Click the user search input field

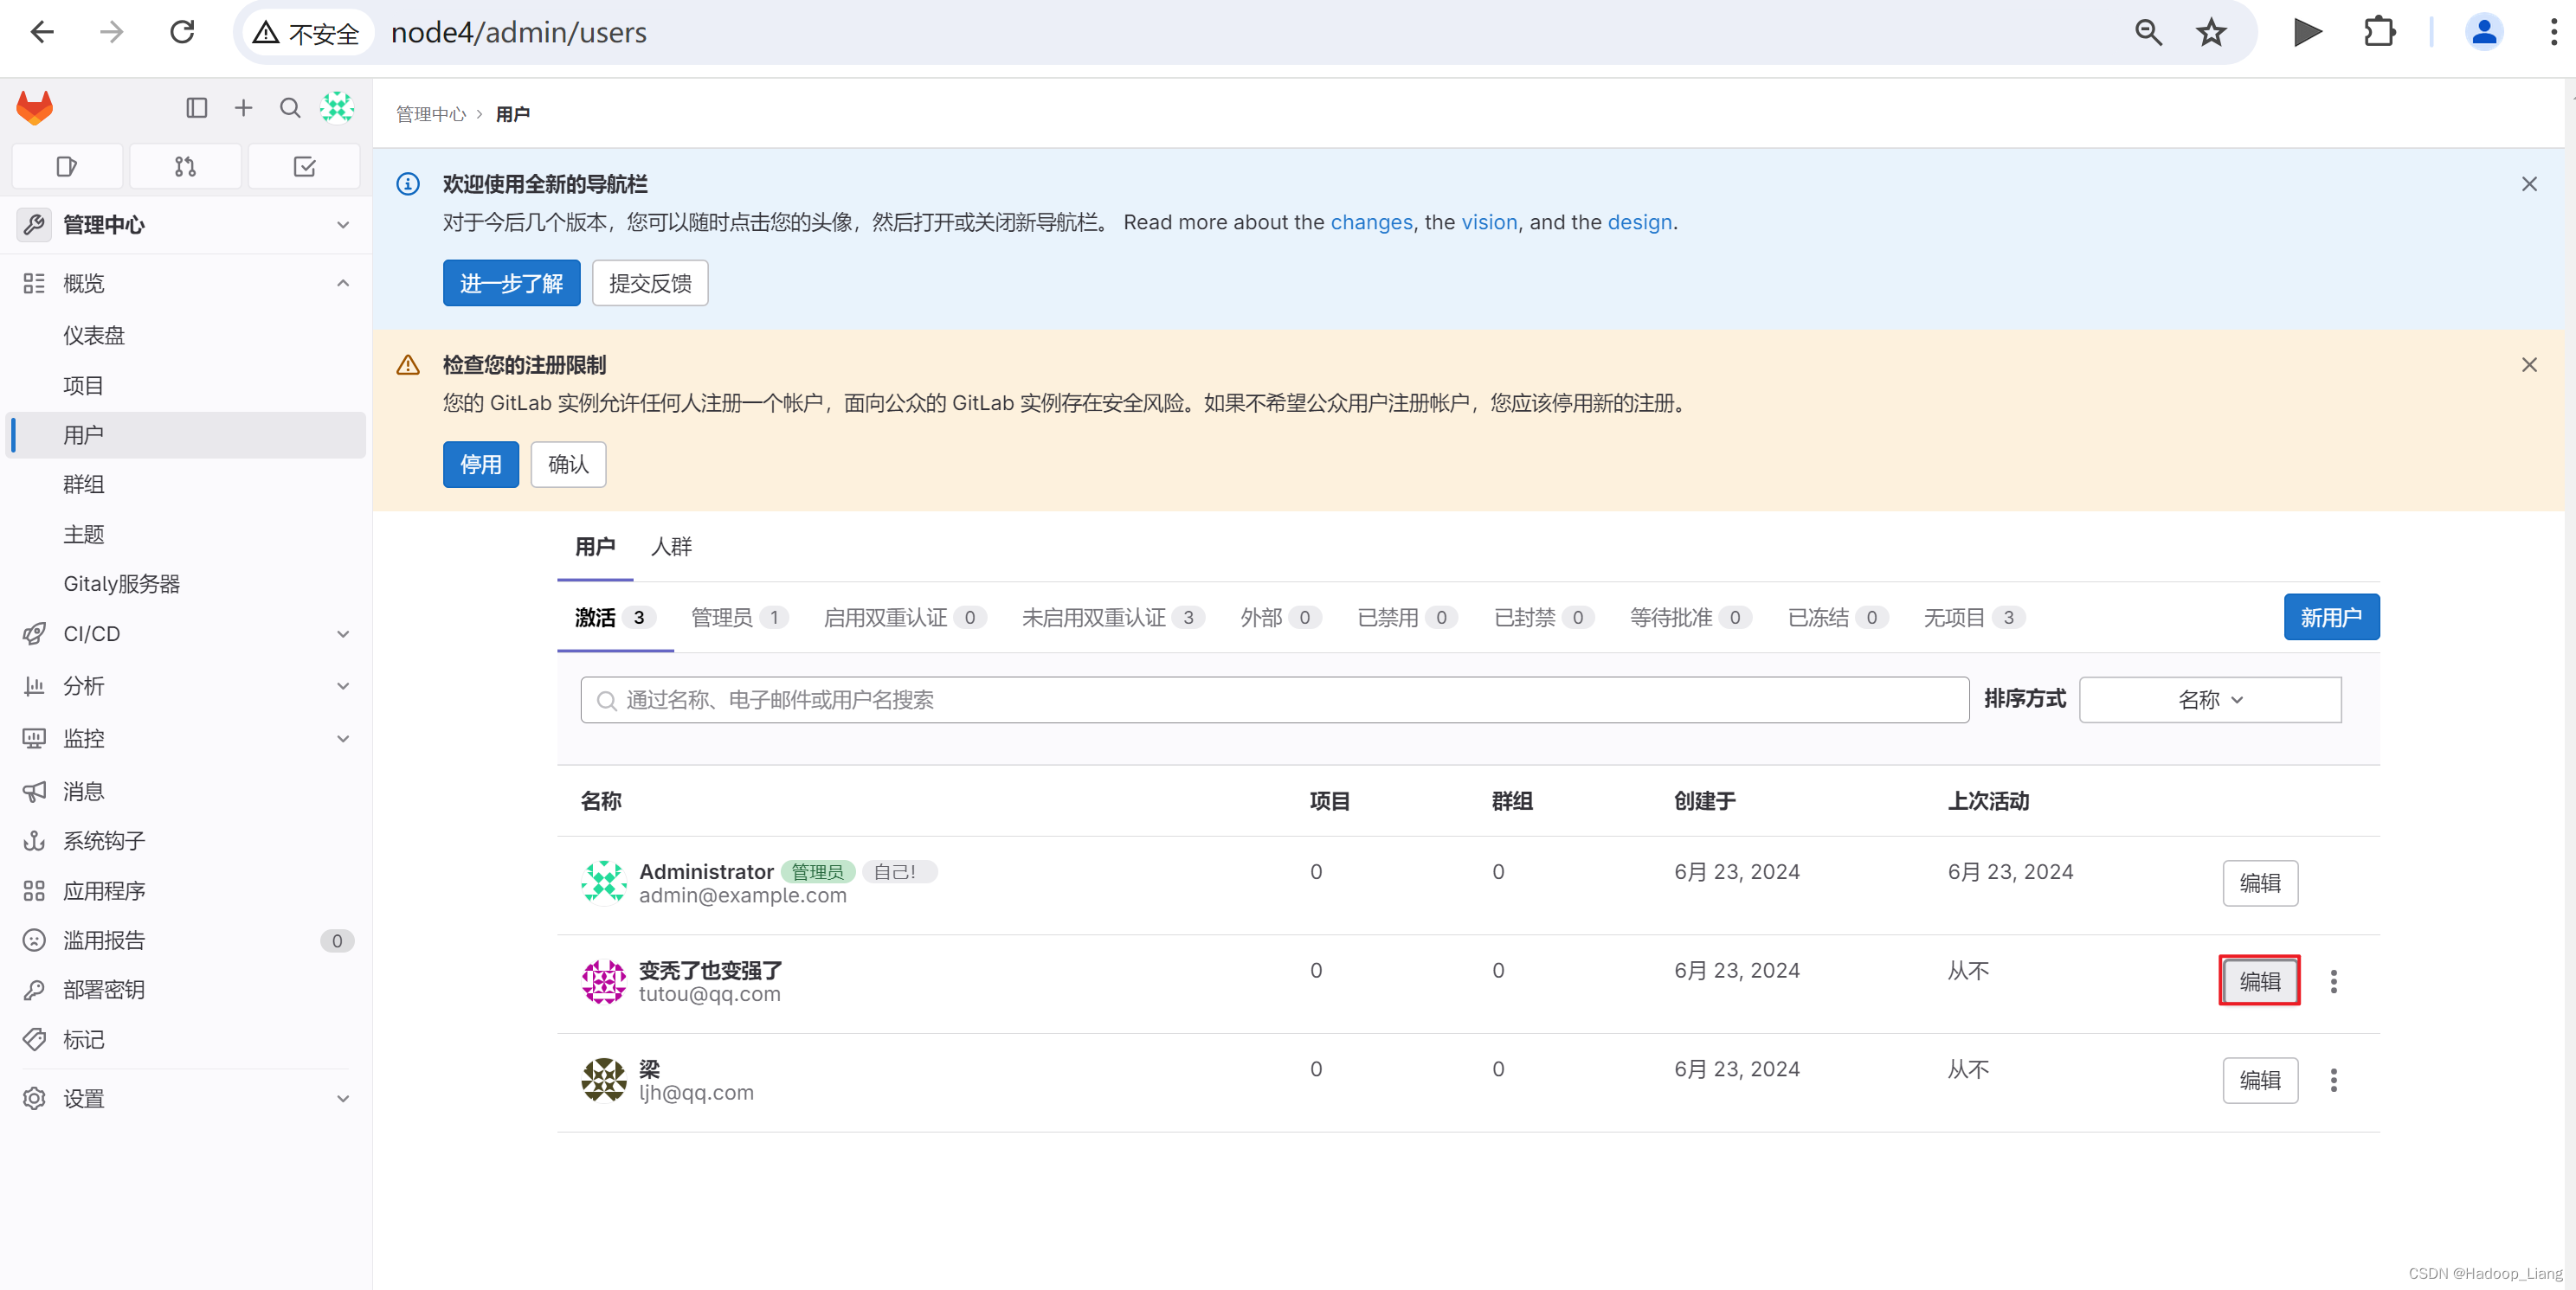(x=1274, y=699)
